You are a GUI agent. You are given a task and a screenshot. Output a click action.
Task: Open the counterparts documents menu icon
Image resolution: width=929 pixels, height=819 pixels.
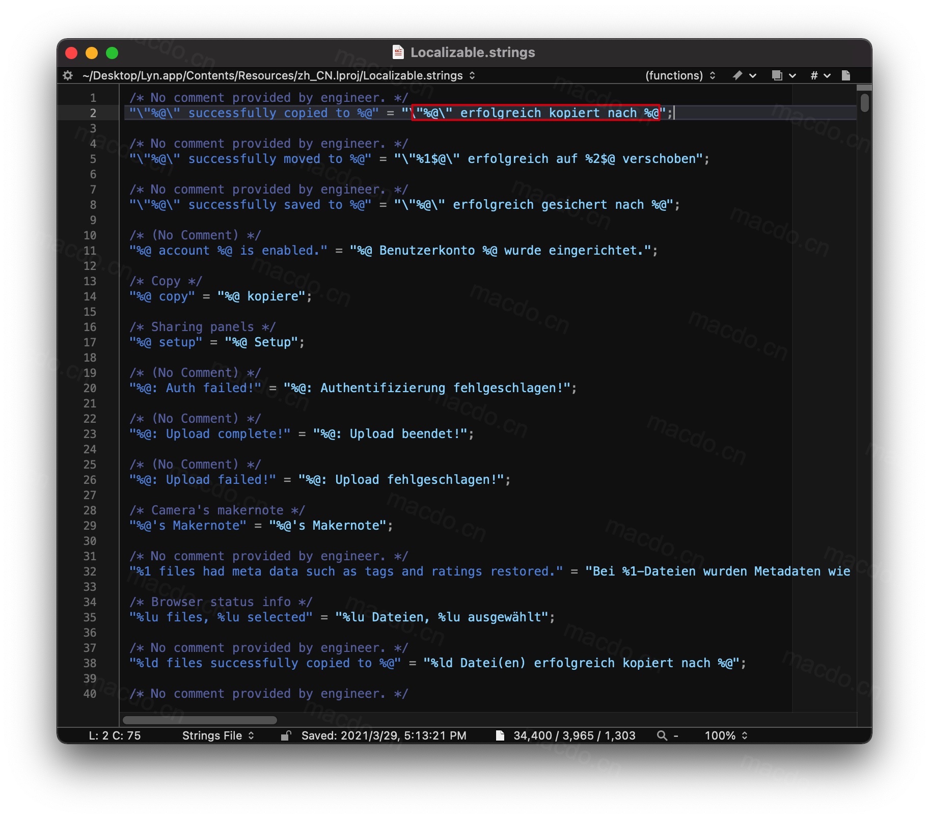click(783, 75)
